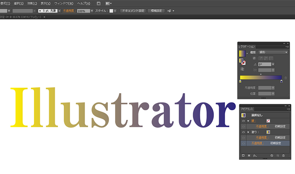Open the gradient swatch presets arrow
The width and height of the screenshot is (295, 174).
pyautogui.click(x=247, y=53)
